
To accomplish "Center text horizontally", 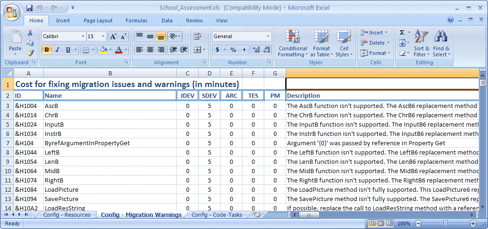I will point(150,49).
